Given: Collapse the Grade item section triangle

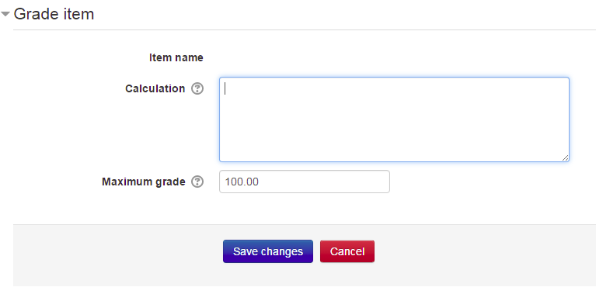Looking at the screenshot, I should click(x=5, y=14).
